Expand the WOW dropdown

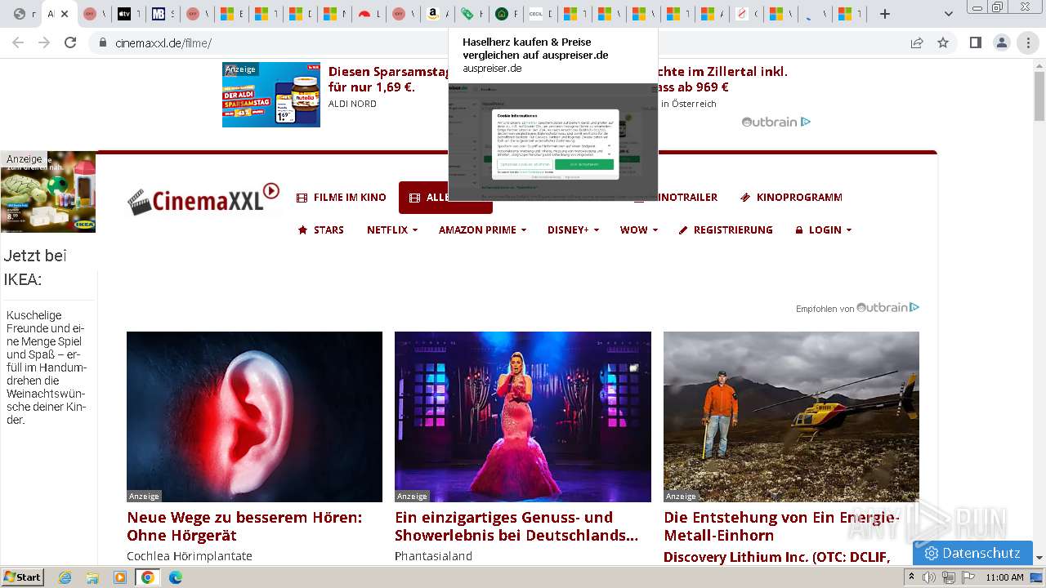[639, 230]
